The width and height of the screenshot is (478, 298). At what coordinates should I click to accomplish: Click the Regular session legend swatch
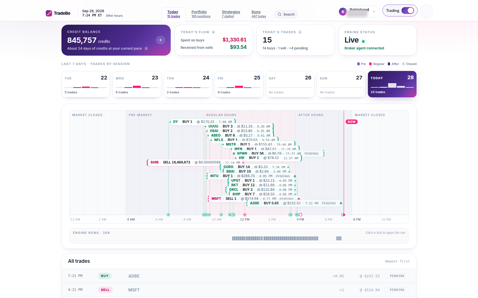pyautogui.click(x=370, y=64)
